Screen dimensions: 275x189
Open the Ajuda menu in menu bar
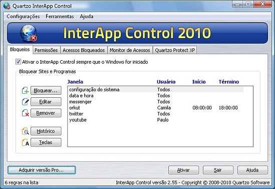tap(87, 17)
